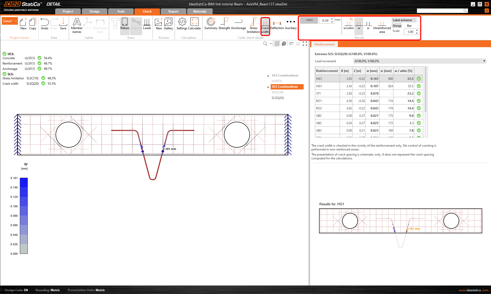Select the SLSQ(20) combination
This screenshot has height=294, width=491.
278,98
